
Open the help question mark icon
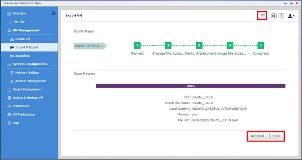tap(281, 16)
